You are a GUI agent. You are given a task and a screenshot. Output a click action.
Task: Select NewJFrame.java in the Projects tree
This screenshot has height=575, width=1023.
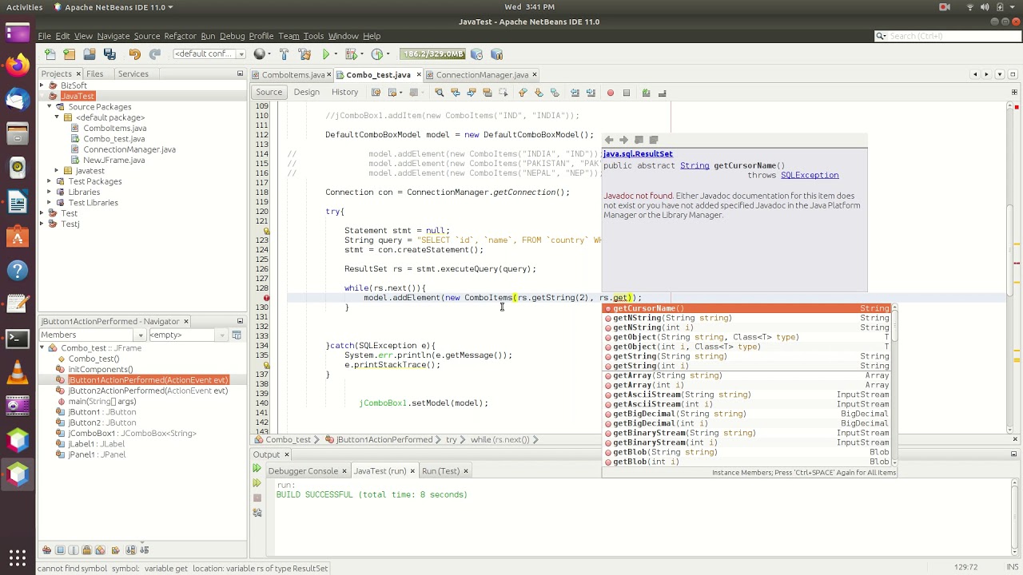(x=113, y=160)
